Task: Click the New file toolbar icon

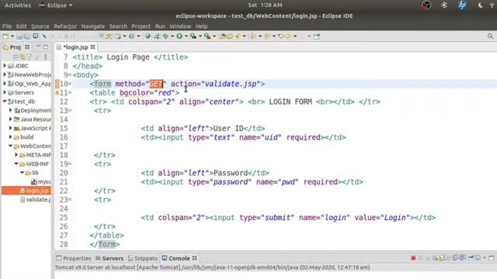Action: 5,36
